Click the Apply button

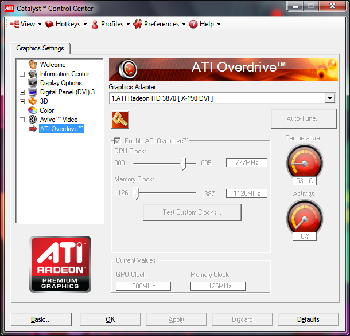coord(176,319)
